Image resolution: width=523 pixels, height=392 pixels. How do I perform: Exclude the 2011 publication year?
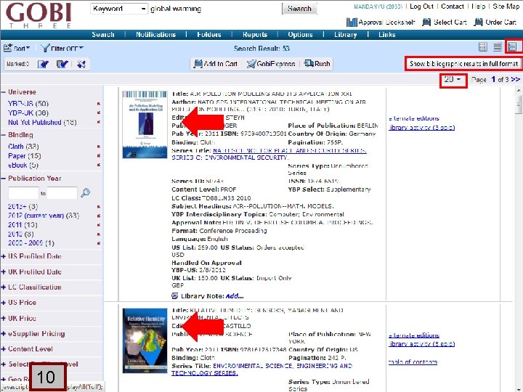[99, 225]
